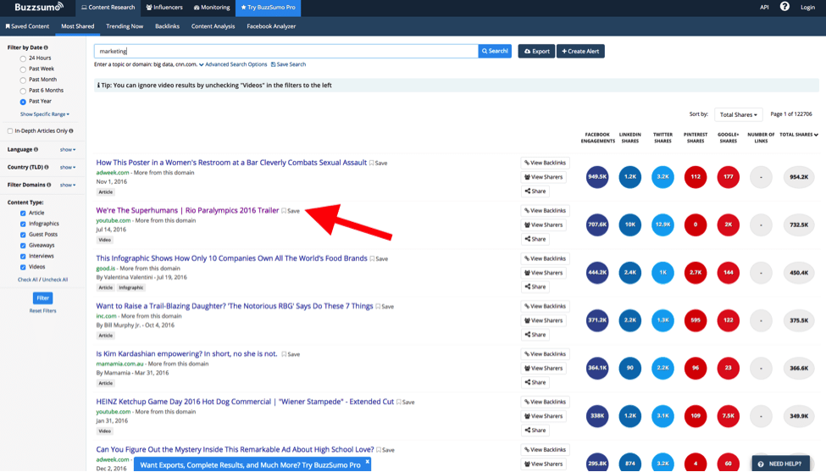Save the HEINZ Ketchup commercial result
This screenshot has height=472, width=826.
point(405,402)
